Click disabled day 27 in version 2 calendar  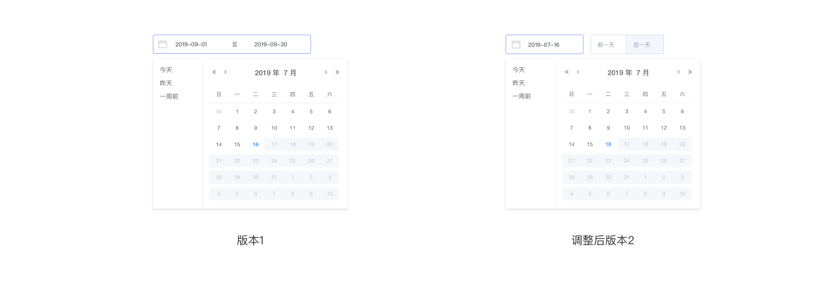tap(682, 161)
